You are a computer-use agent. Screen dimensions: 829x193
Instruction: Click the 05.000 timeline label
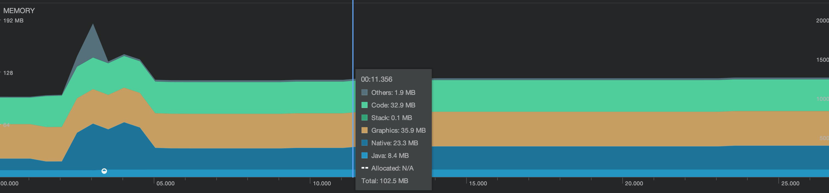click(165, 183)
